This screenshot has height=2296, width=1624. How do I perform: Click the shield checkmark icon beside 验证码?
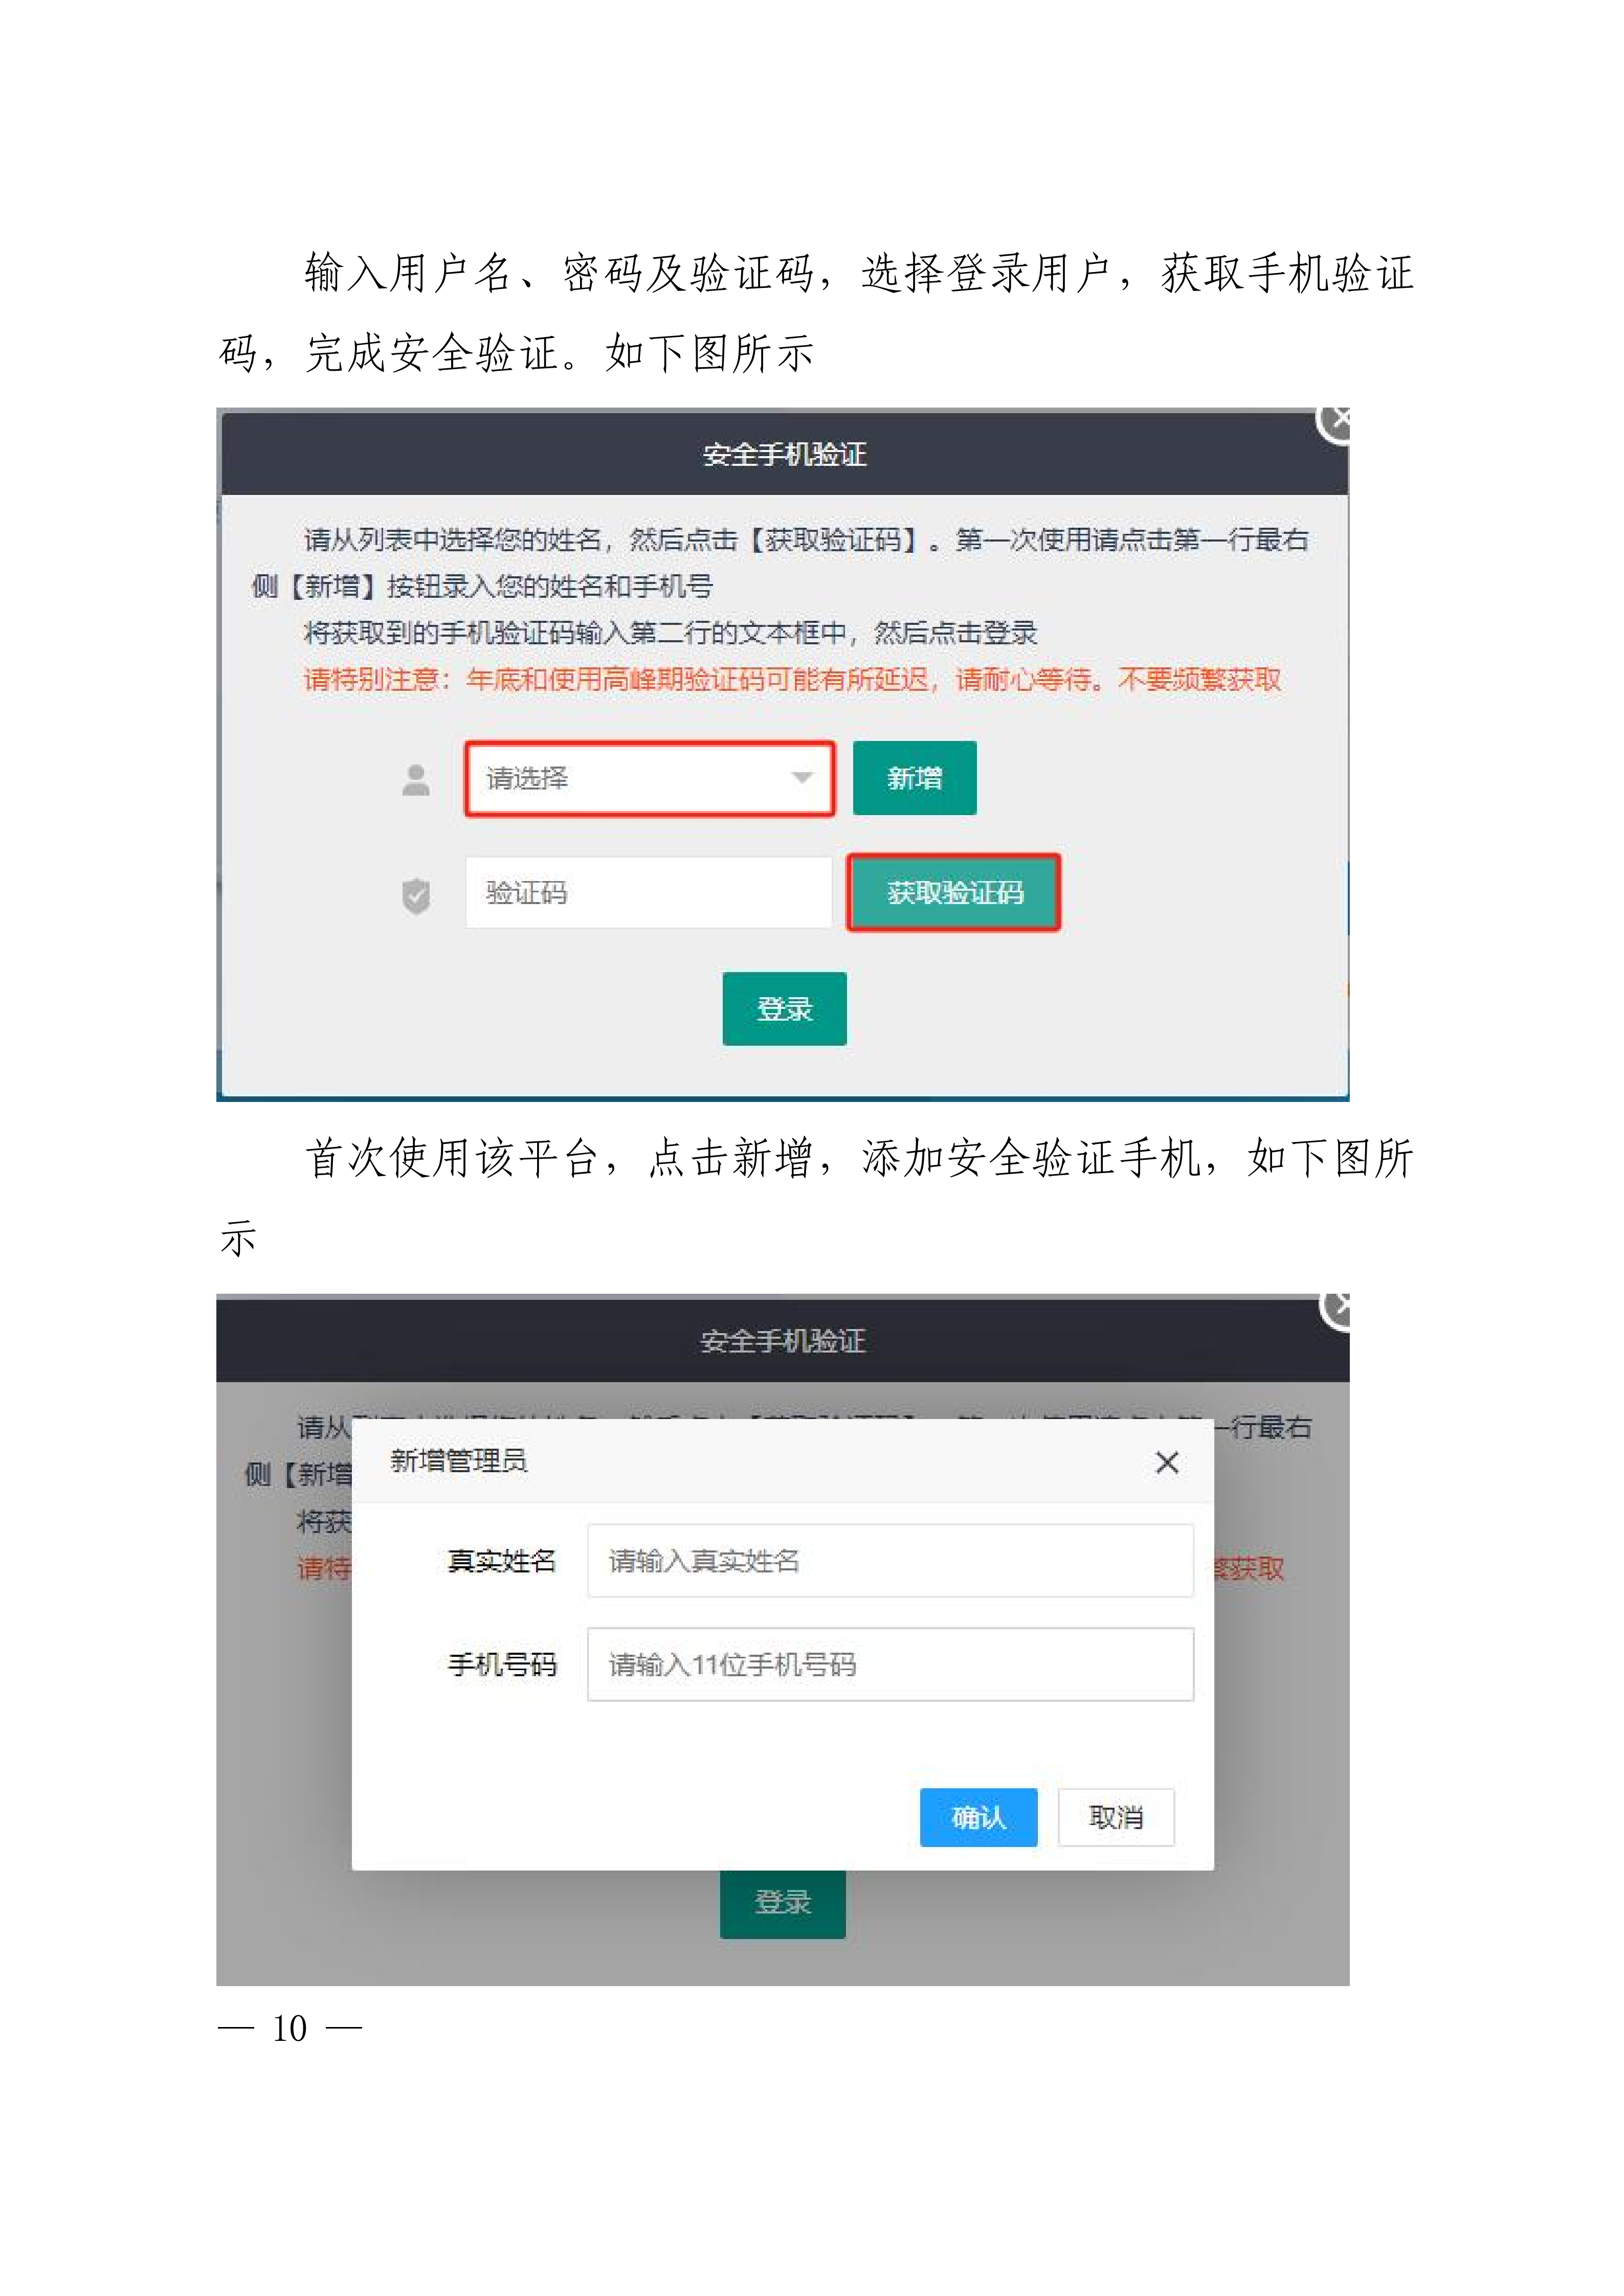point(416,895)
